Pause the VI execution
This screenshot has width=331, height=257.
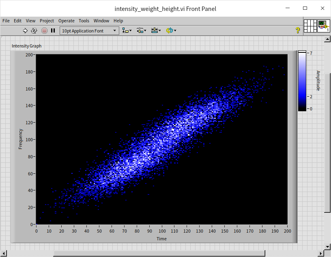(x=53, y=30)
